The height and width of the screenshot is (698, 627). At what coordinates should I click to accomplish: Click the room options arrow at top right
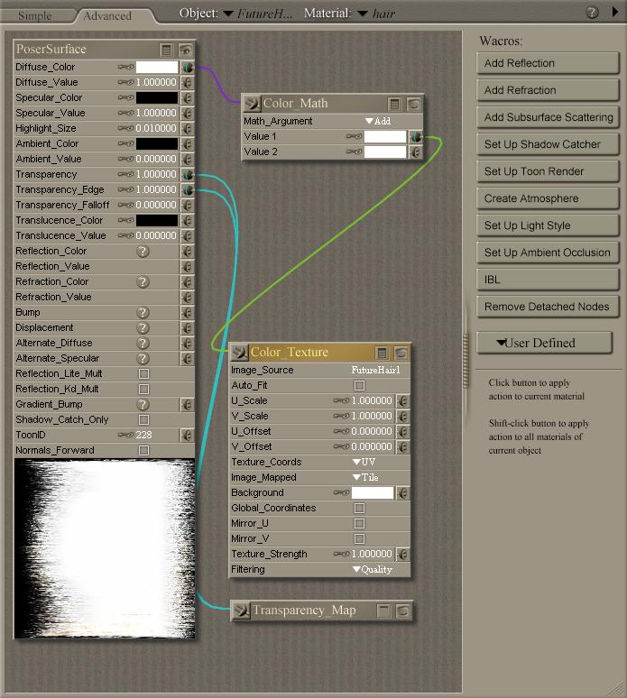click(615, 12)
